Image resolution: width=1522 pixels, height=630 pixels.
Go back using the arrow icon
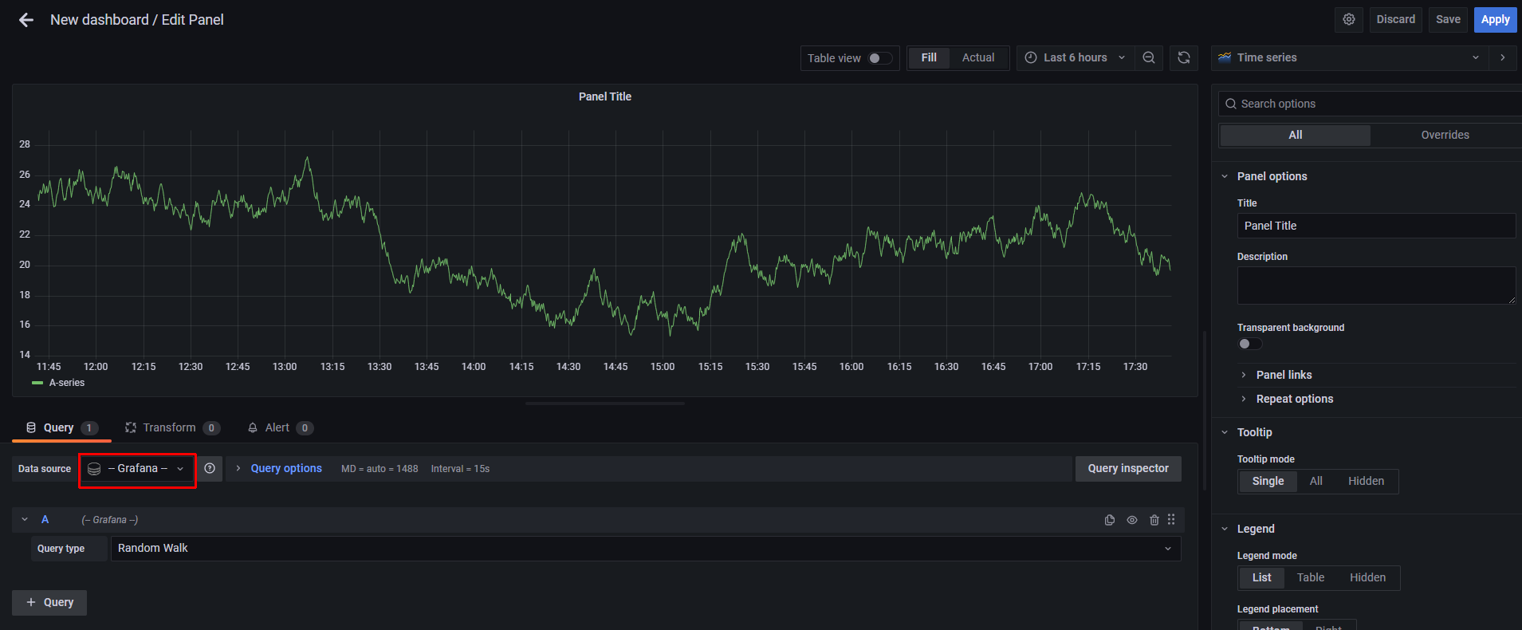26,20
